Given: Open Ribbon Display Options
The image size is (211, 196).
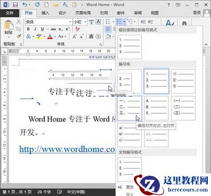Looking at the screenshot, I should click(178, 5).
